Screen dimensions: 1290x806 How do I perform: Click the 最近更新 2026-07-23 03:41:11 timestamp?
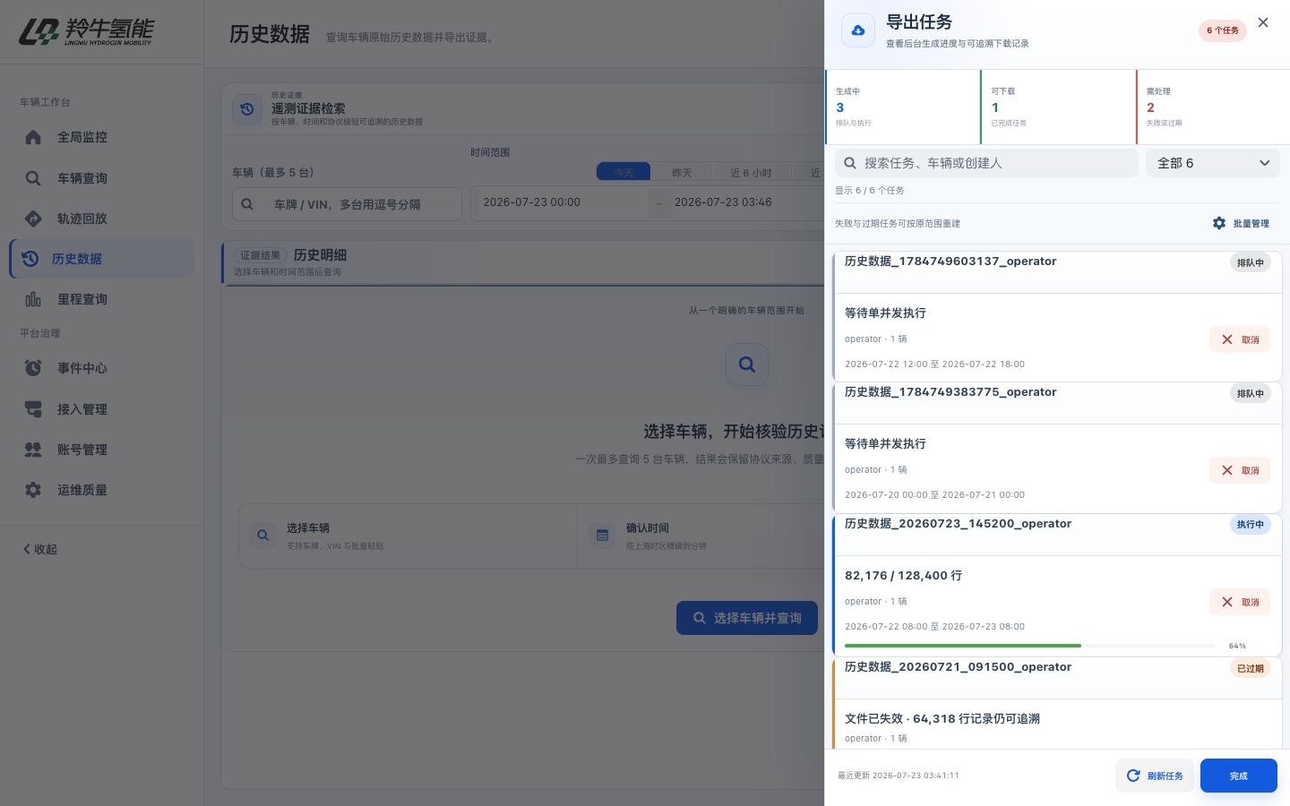point(898,776)
